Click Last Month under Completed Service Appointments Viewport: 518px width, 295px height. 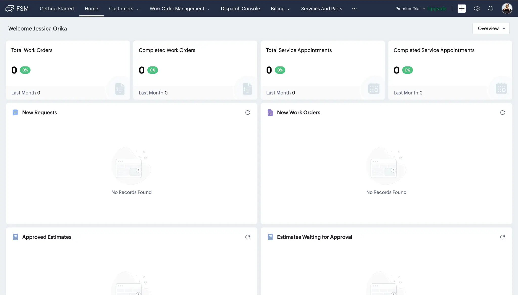(408, 93)
